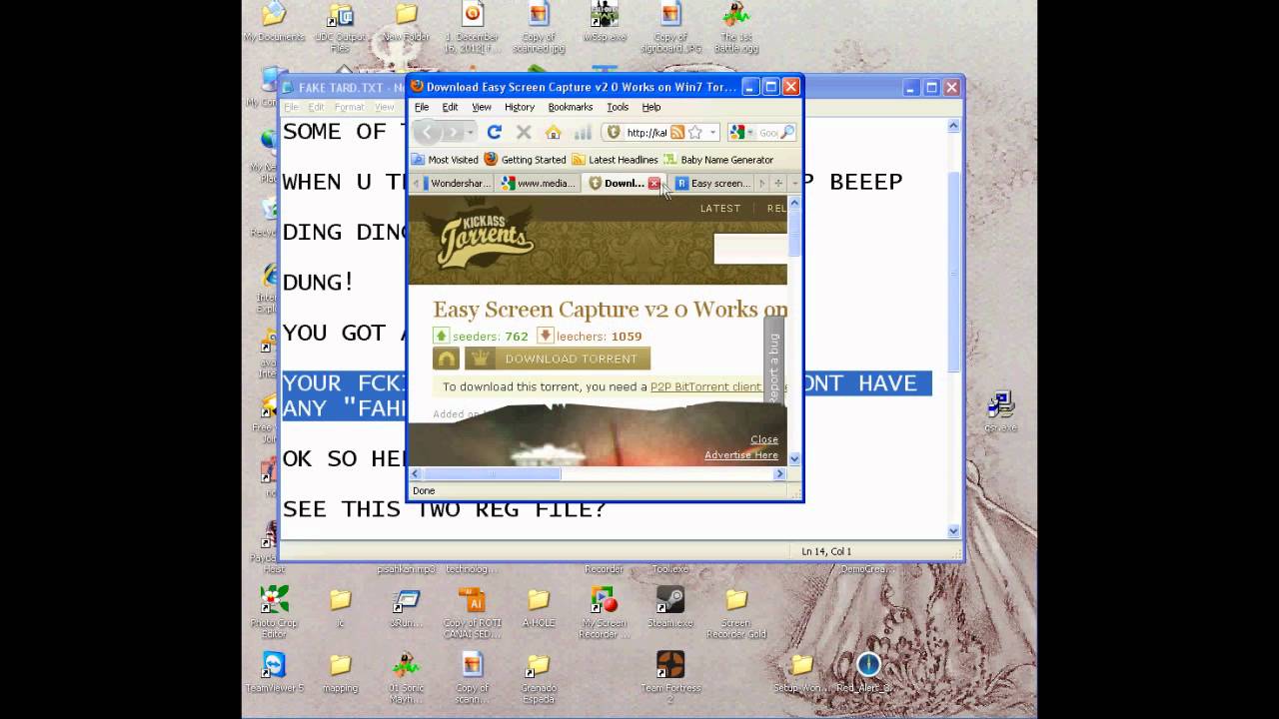The width and height of the screenshot is (1279, 719).
Task: Reload the page with the blue refresh icon
Action: pos(494,132)
